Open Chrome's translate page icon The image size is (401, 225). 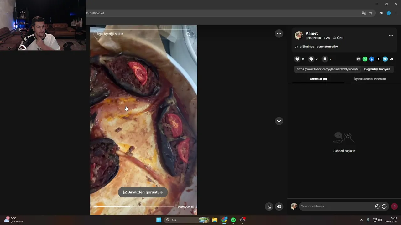pyautogui.click(x=364, y=13)
